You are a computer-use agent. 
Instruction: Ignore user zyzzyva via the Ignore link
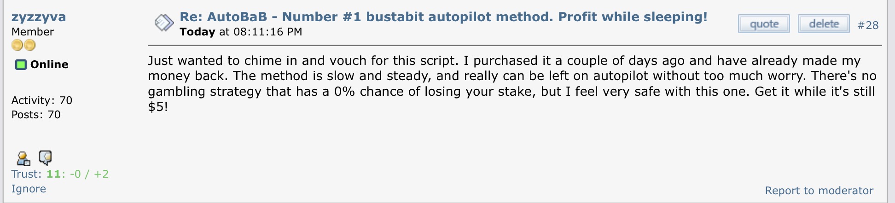29,189
